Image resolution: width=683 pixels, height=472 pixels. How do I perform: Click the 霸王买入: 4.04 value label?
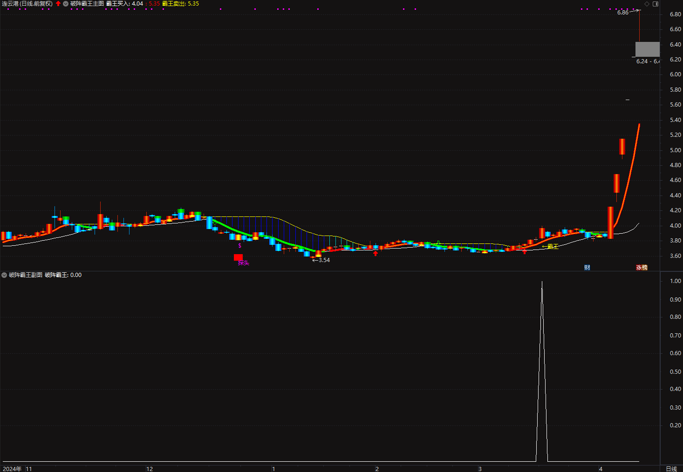click(124, 4)
